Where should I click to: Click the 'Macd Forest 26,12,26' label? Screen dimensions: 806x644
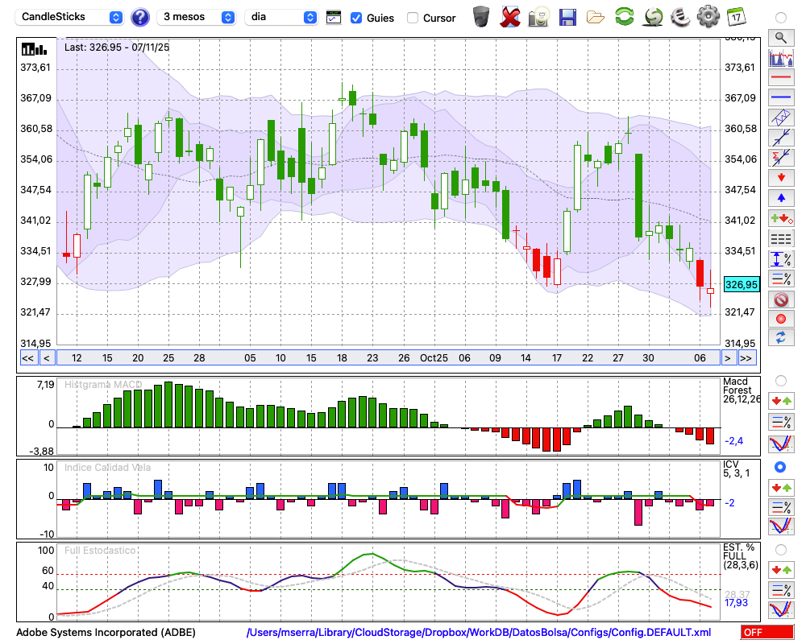(741, 390)
